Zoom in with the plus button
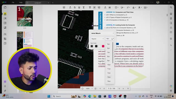 95,89
